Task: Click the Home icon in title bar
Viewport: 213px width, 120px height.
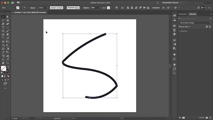Action: point(13,3)
